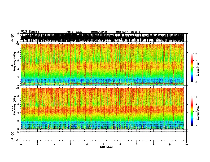
Task: Click the "Time (min)" axis label
Action: (x=106, y=147)
